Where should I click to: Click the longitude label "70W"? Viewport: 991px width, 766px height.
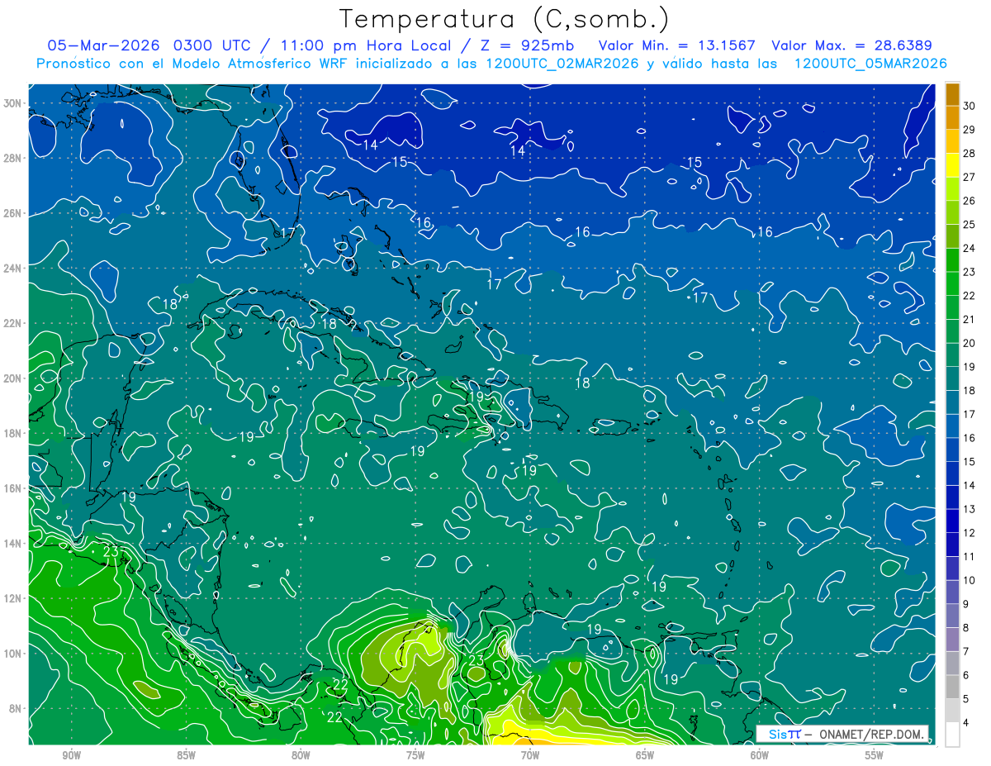tap(530, 755)
